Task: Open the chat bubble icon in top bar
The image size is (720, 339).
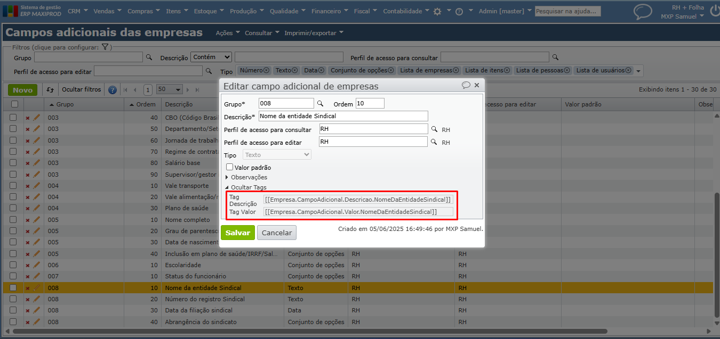Action: [x=643, y=11]
